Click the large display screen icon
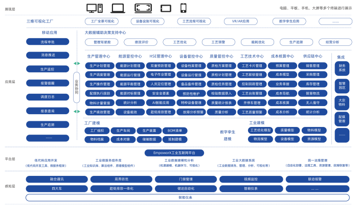 [x=142, y=8]
